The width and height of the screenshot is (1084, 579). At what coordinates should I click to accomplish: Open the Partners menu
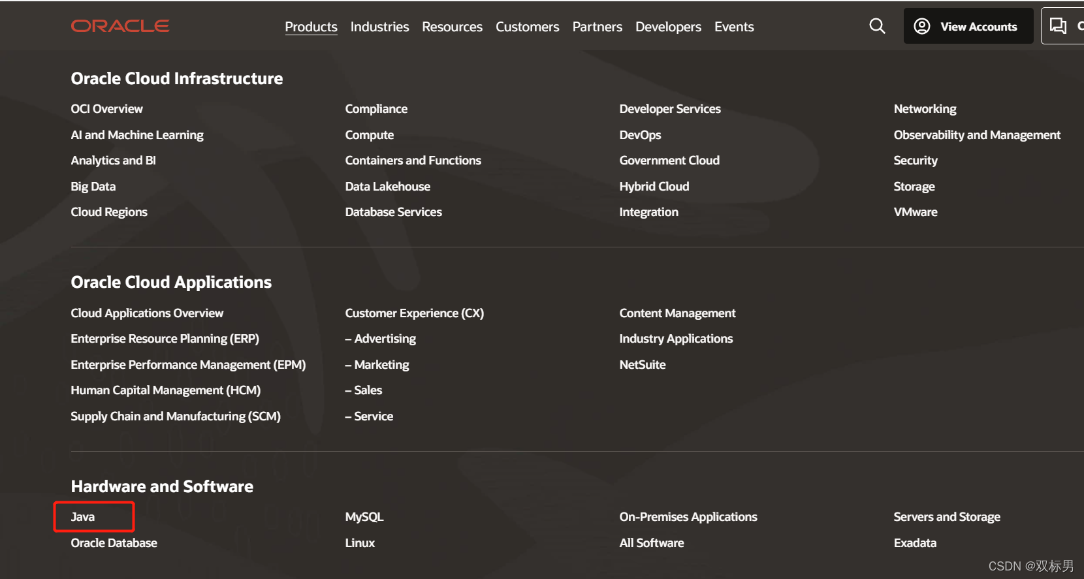(x=597, y=27)
